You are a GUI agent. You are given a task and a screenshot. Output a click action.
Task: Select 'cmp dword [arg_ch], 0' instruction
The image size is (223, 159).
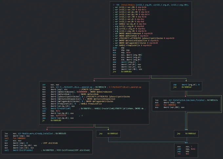pos(186,85)
